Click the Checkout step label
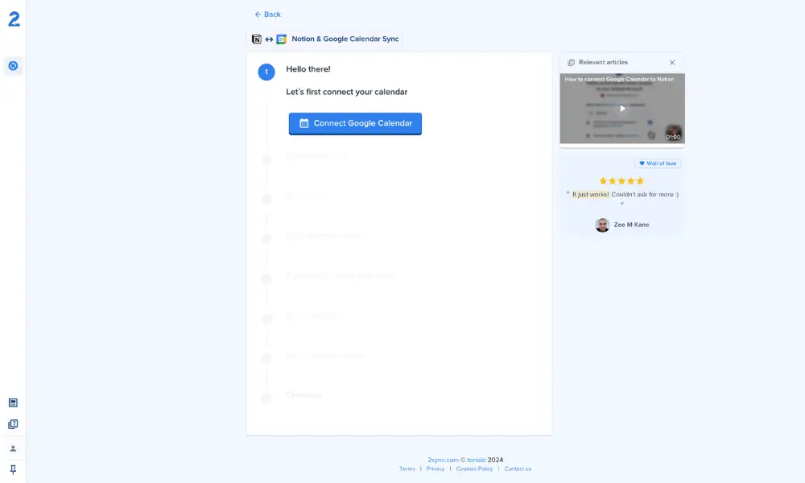The height and width of the screenshot is (483, 805). (304, 395)
